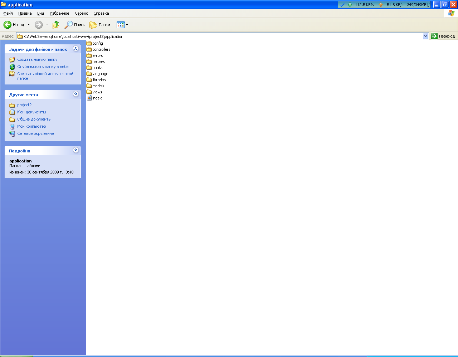The width and height of the screenshot is (458, 357).
Task: Select the errors folder icon
Action: [x=89, y=55]
